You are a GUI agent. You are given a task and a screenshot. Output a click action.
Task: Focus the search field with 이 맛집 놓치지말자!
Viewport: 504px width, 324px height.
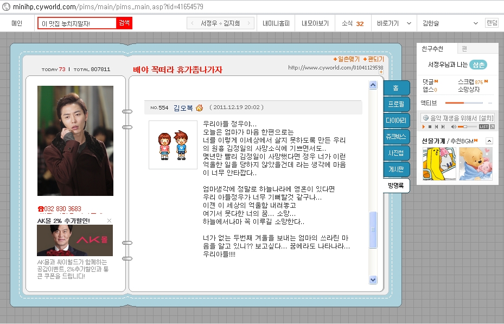click(77, 23)
